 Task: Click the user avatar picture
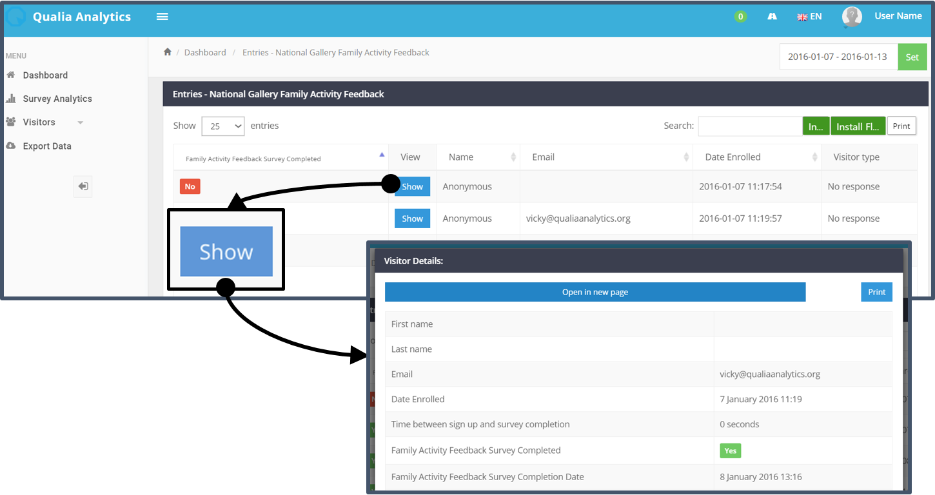(852, 17)
